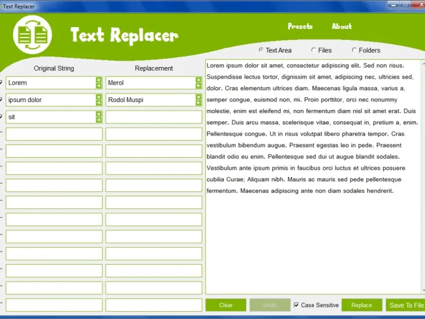This screenshot has width=425, height=319.
Task: Click the Clear button
Action: coord(226,305)
